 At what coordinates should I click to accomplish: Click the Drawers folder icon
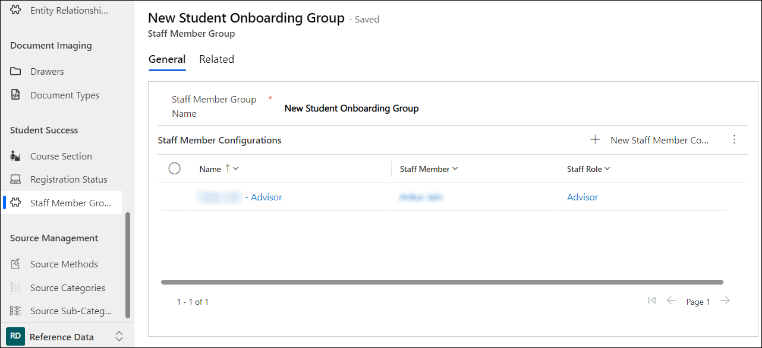tap(16, 72)
